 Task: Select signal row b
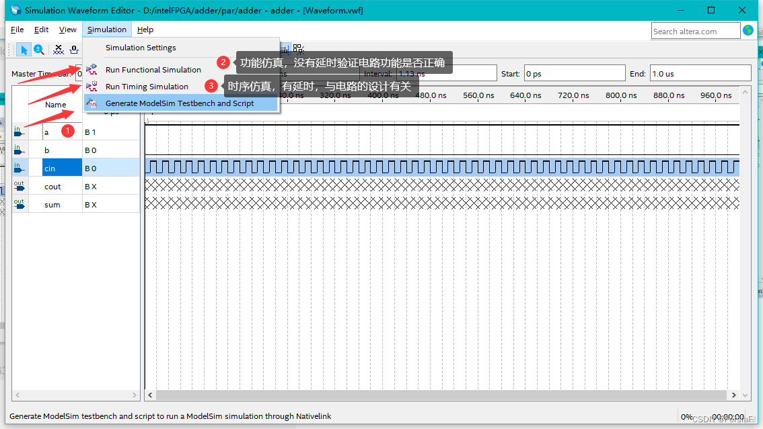point(76,150)
